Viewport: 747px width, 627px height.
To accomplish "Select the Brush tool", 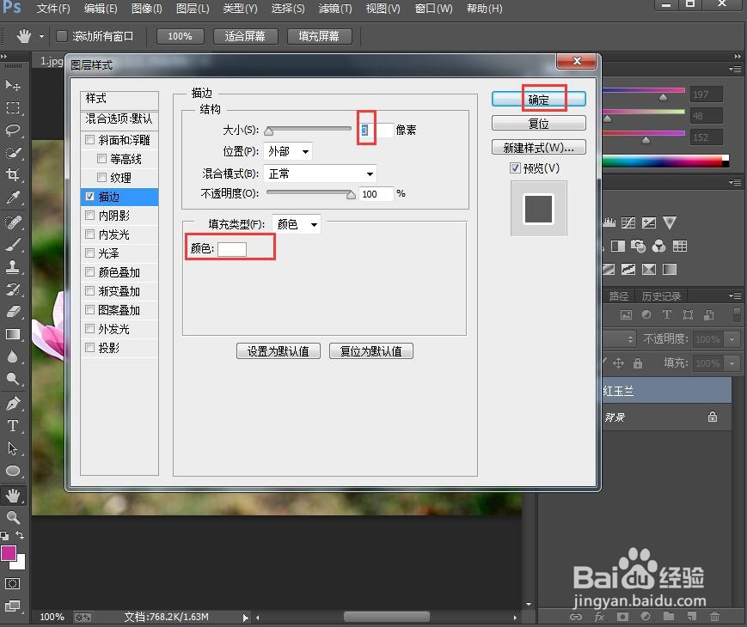I will pos(13,245).
